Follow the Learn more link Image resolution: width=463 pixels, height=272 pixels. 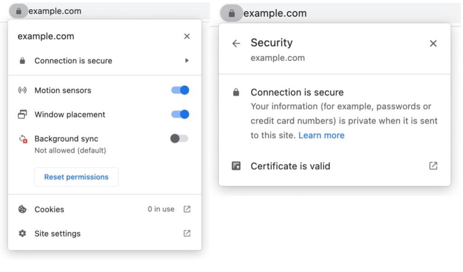pos(321,135)
